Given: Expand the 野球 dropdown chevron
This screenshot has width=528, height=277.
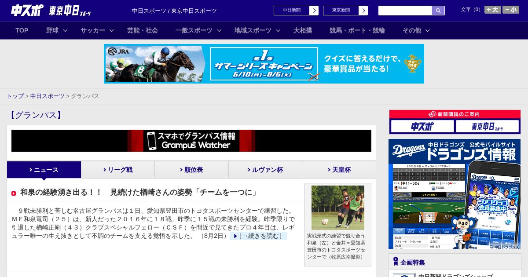Looking at the screenshot, I should [65, 31].
